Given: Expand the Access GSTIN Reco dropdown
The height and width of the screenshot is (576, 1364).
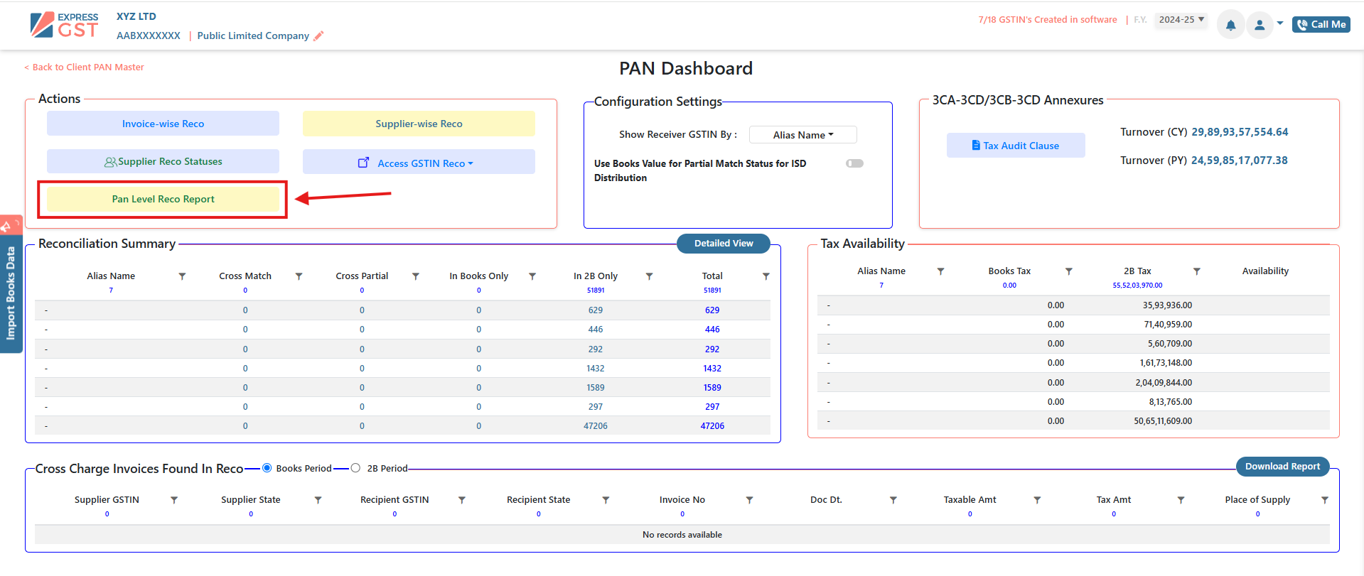Looking at the screenshot, I should tap(419, 163).
